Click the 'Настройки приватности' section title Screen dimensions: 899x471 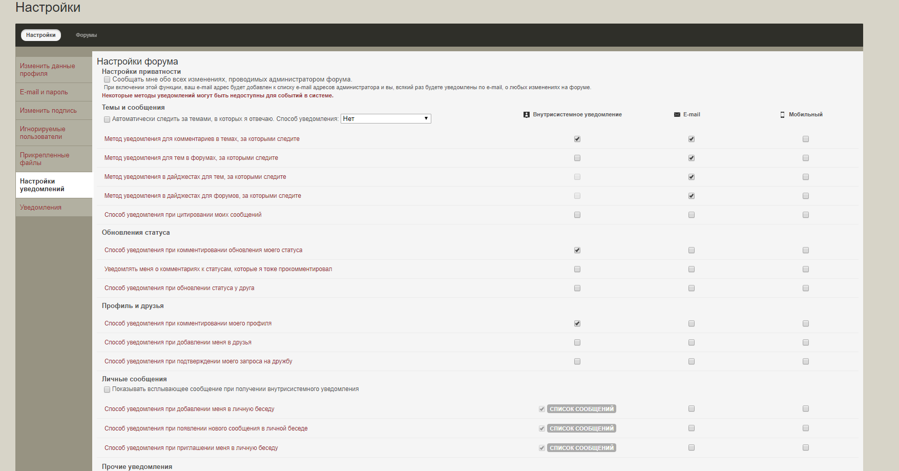pyautogui.click(x=141, y=72)
